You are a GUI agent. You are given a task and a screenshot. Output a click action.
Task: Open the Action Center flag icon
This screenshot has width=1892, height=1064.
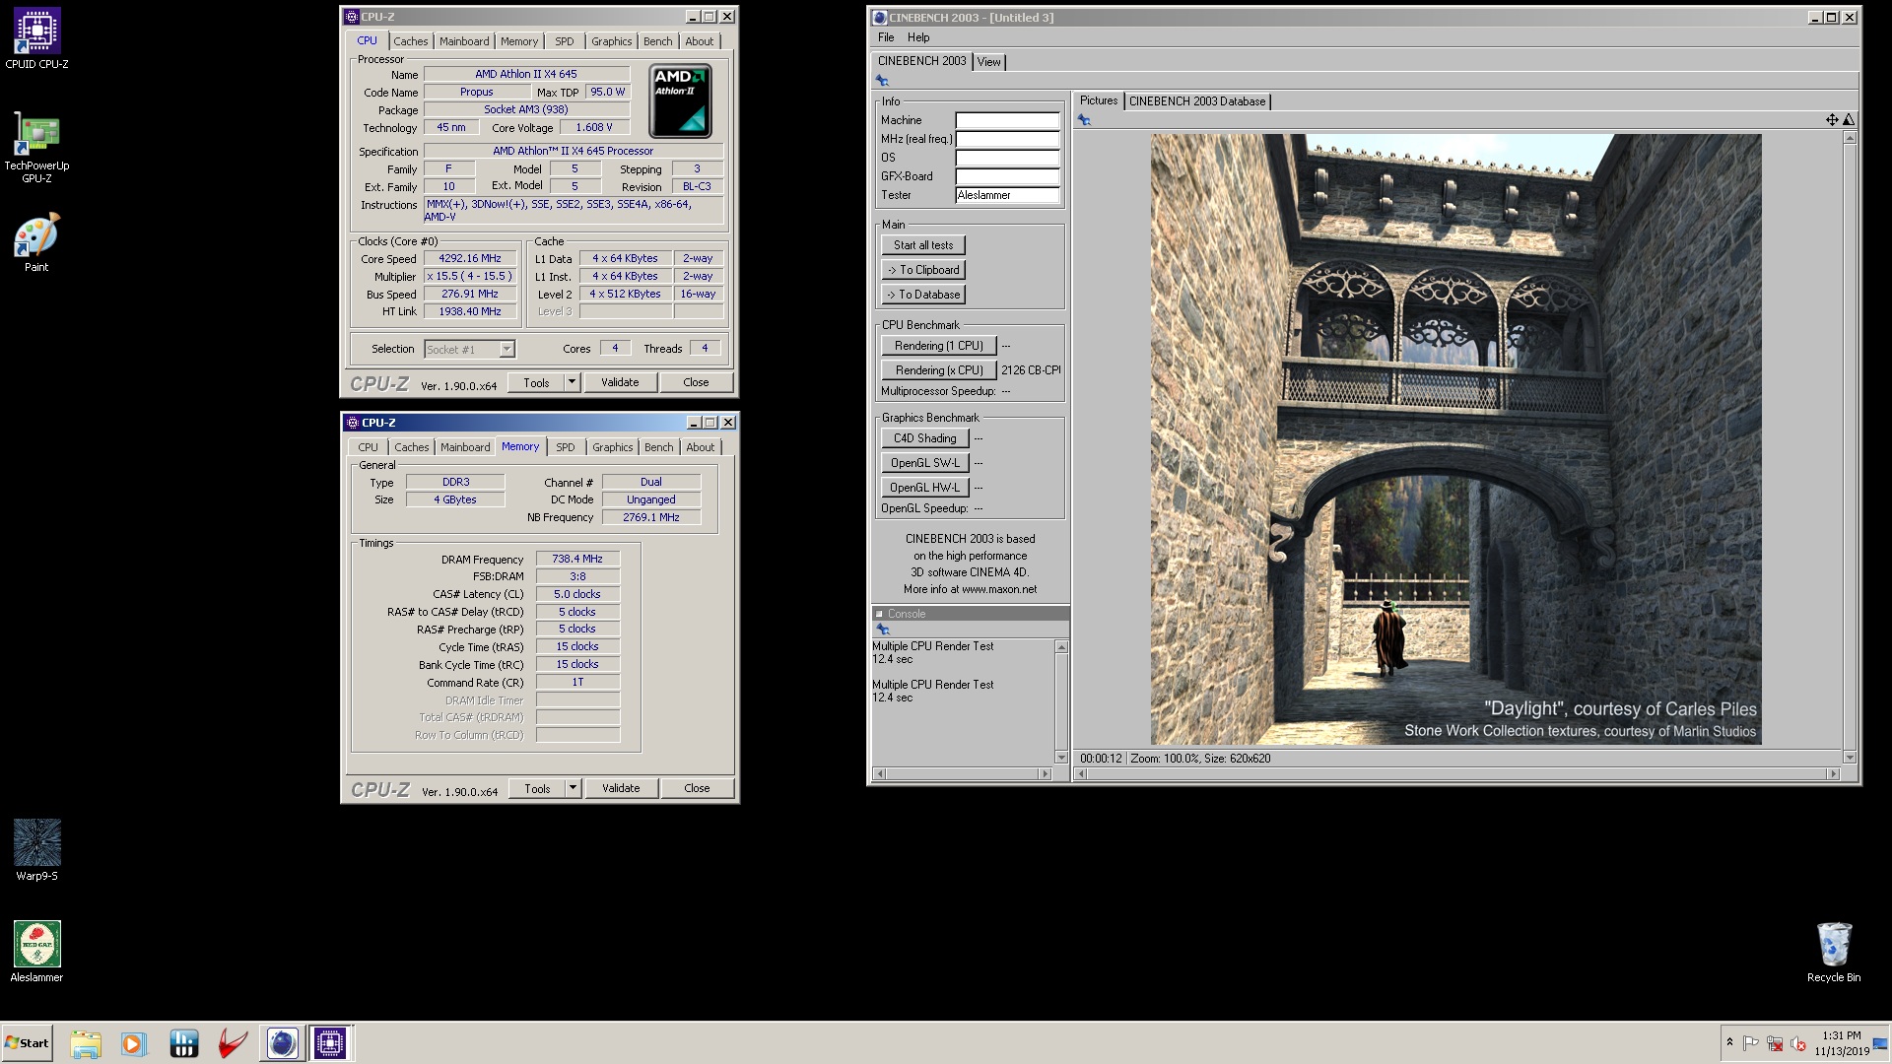pos(1751,1043)
